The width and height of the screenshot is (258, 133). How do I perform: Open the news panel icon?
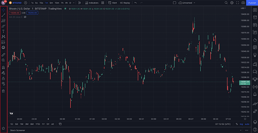pyautogui.click(x=255, y=25)
